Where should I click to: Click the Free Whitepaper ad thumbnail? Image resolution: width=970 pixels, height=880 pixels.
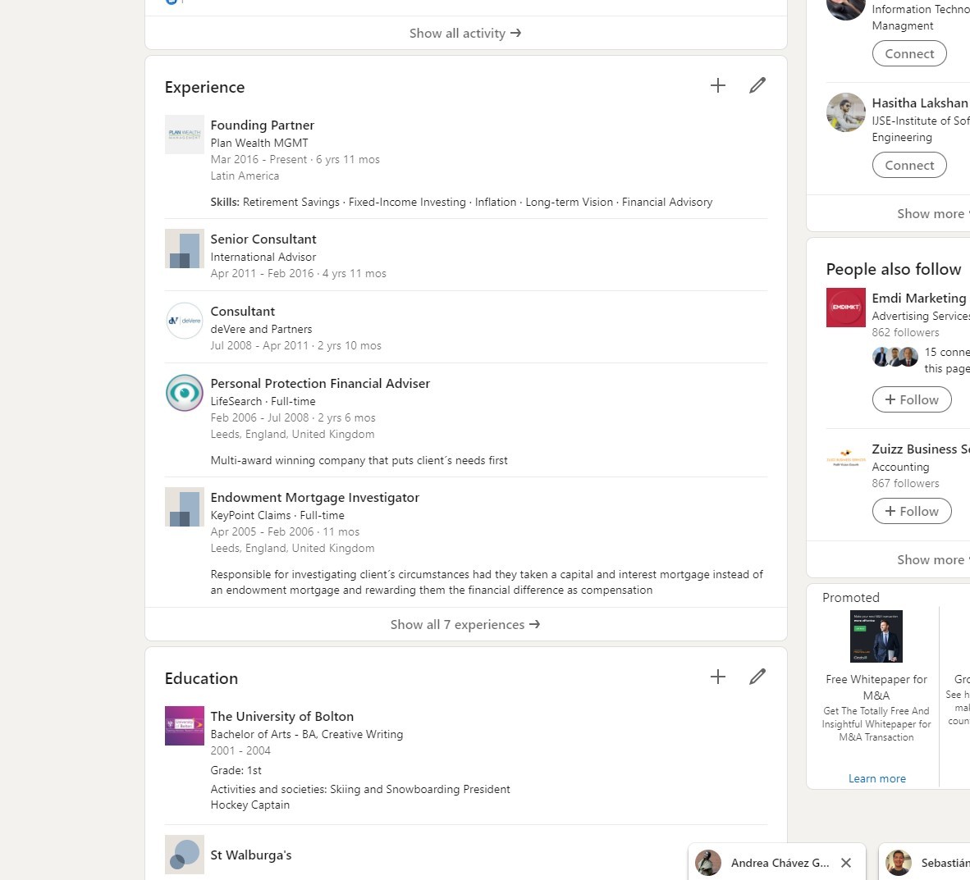coord(876,636)
